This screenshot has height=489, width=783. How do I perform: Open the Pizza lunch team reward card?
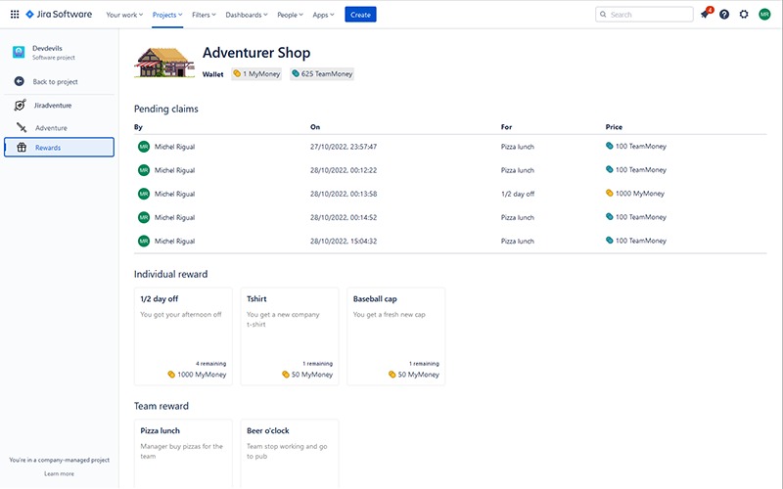pyautogui.click(x=183, y=454)
